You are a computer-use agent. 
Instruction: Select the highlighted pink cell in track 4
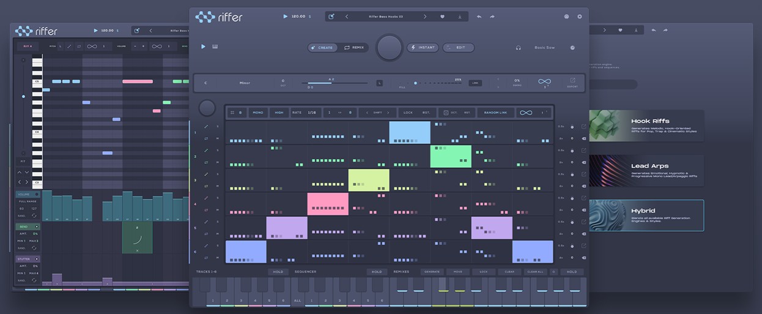pyautogui.click(x=328, y=204)
